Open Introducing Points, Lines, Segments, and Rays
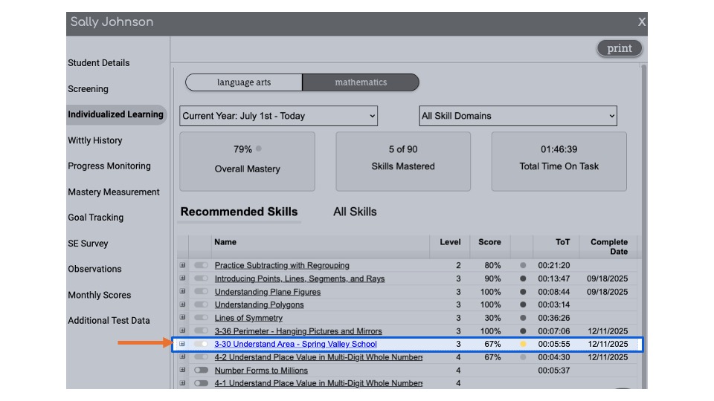Screen dimensions: 714x401 [300, 278]
